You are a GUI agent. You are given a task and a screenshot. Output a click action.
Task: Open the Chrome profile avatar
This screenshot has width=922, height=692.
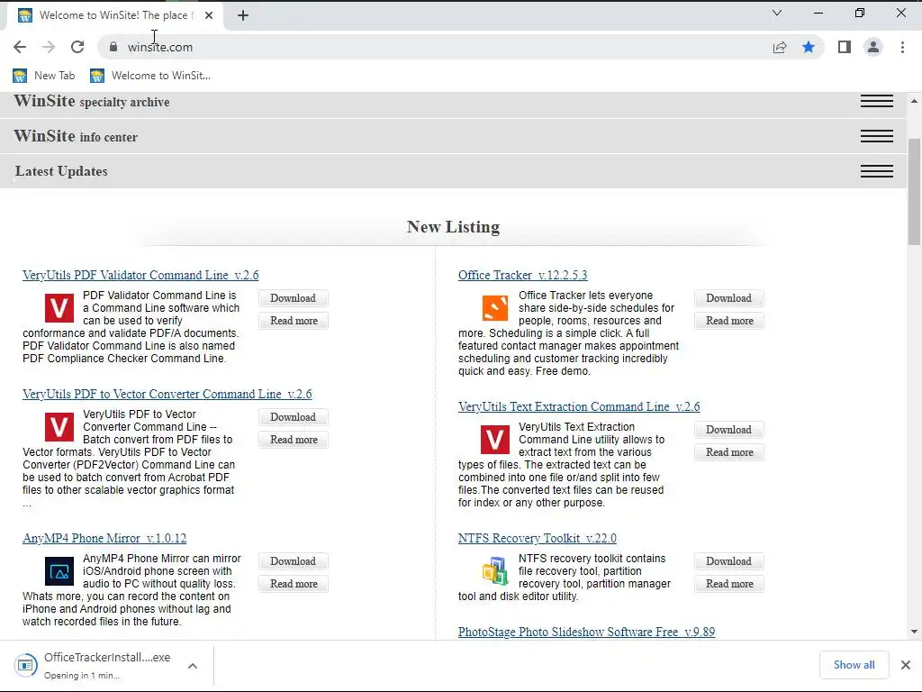873,47
